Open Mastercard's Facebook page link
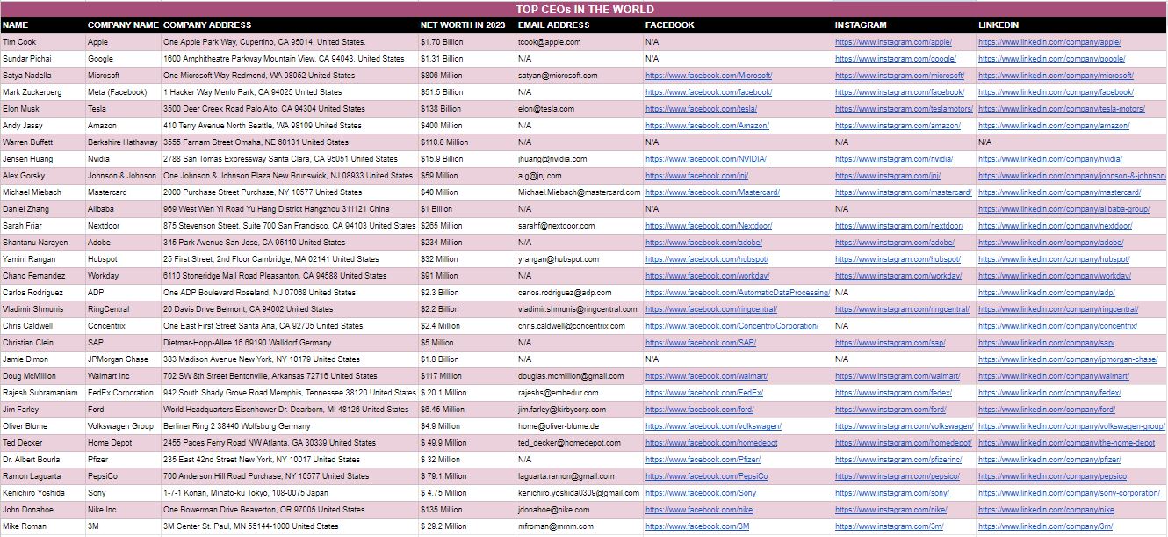The image size is (1168, 537). (x=712, y=192)
